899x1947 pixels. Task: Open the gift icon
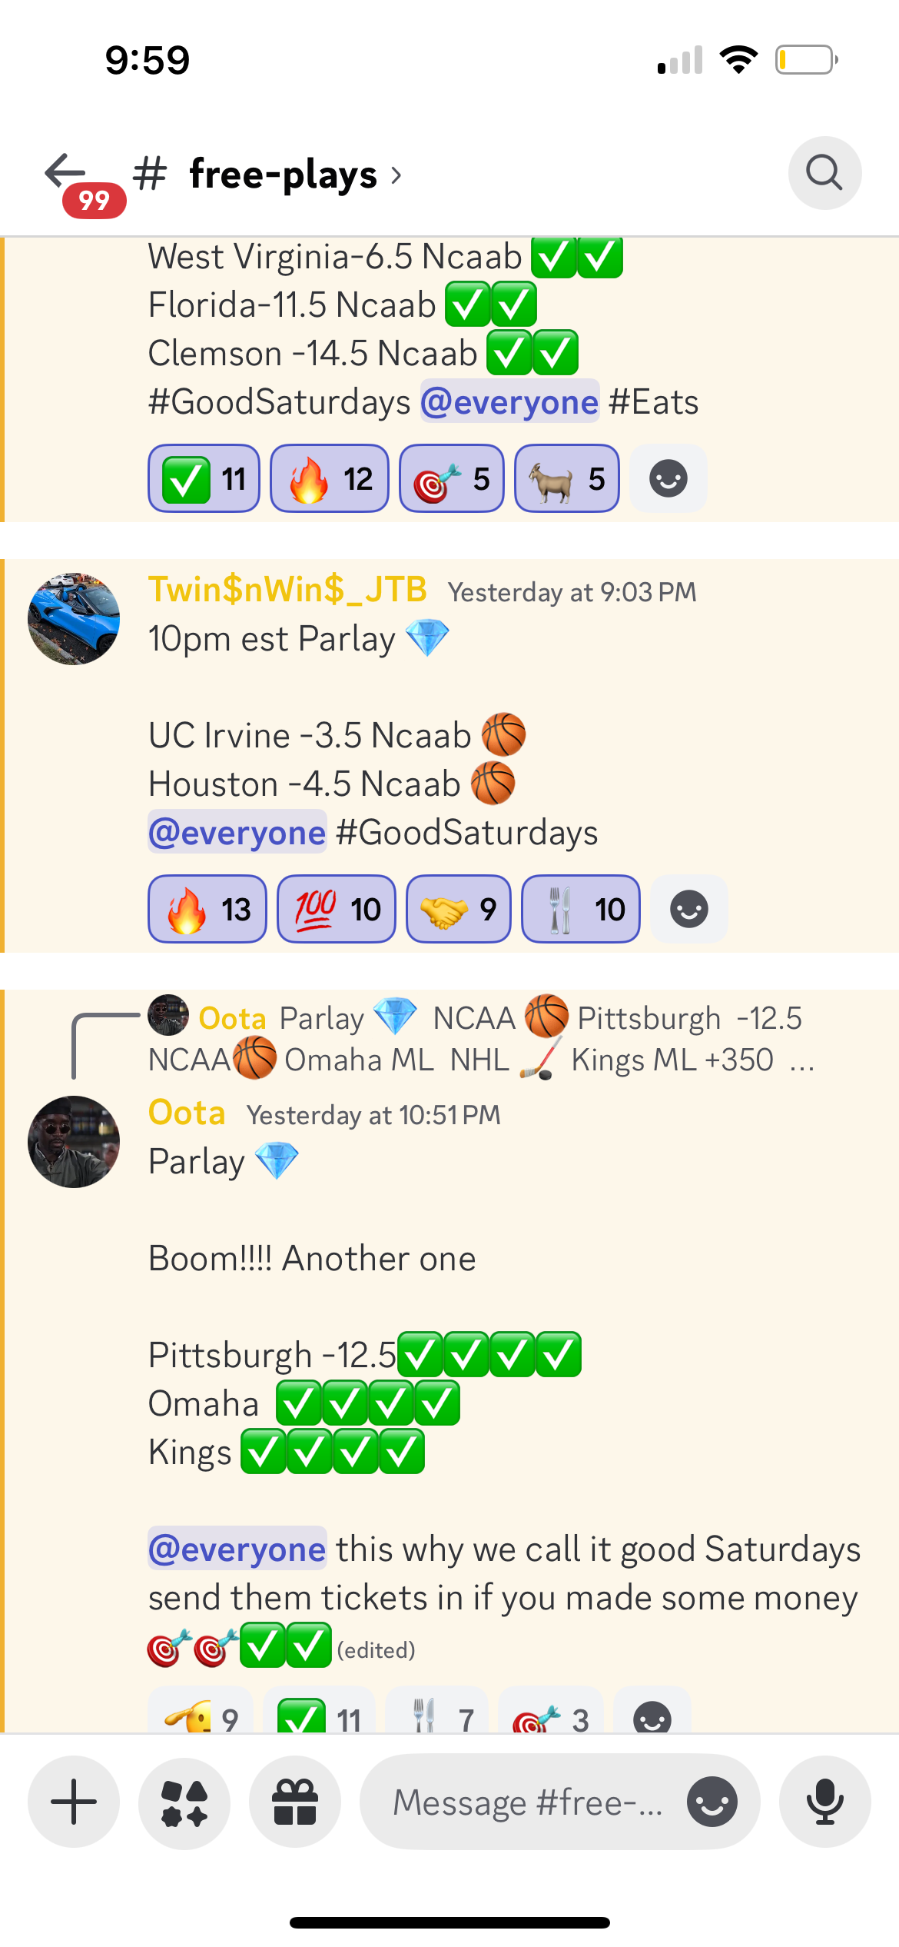coord(295,1802)
